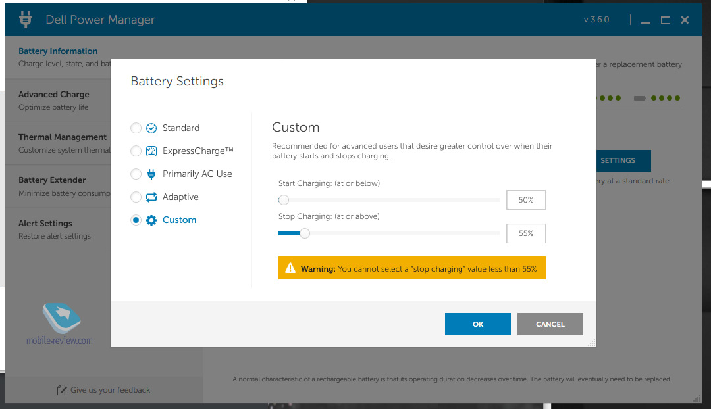
Task: Click the Custom gear icon
Action: [x=151, y=220]
